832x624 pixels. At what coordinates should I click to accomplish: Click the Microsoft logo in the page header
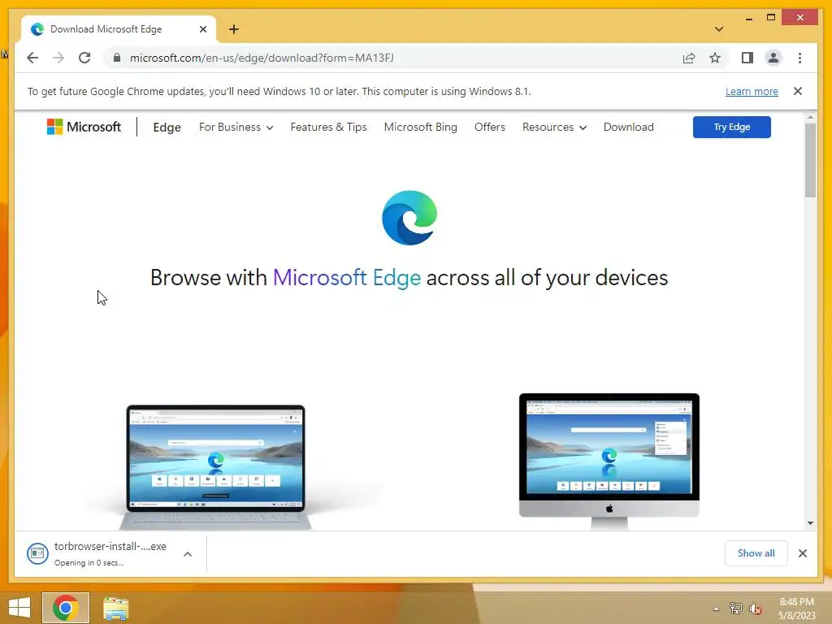coord(84,127)
